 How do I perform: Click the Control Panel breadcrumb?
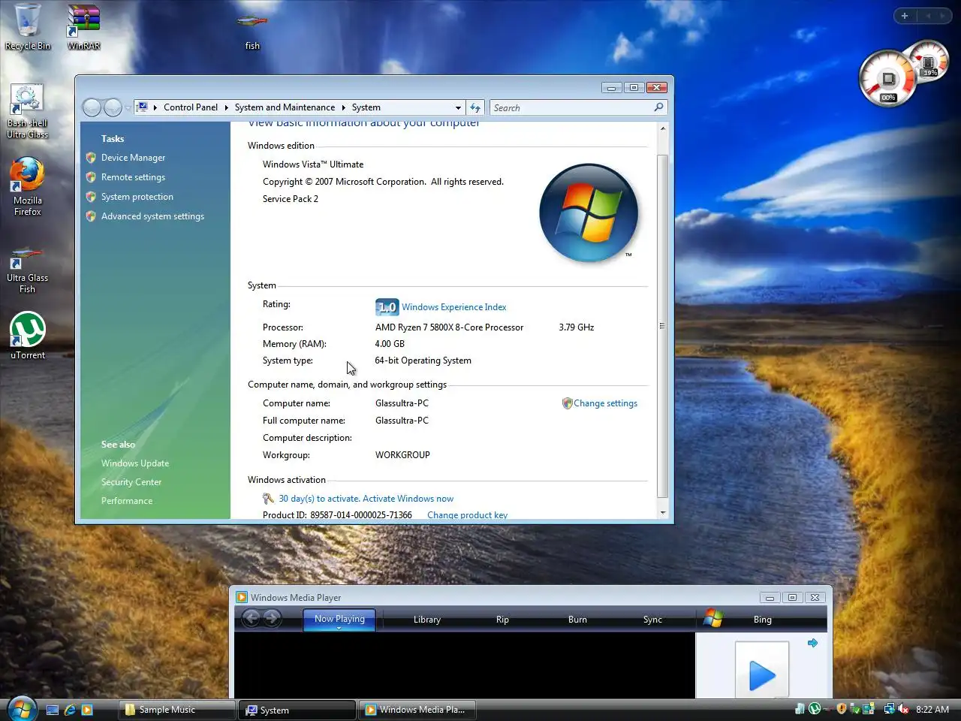191,107
